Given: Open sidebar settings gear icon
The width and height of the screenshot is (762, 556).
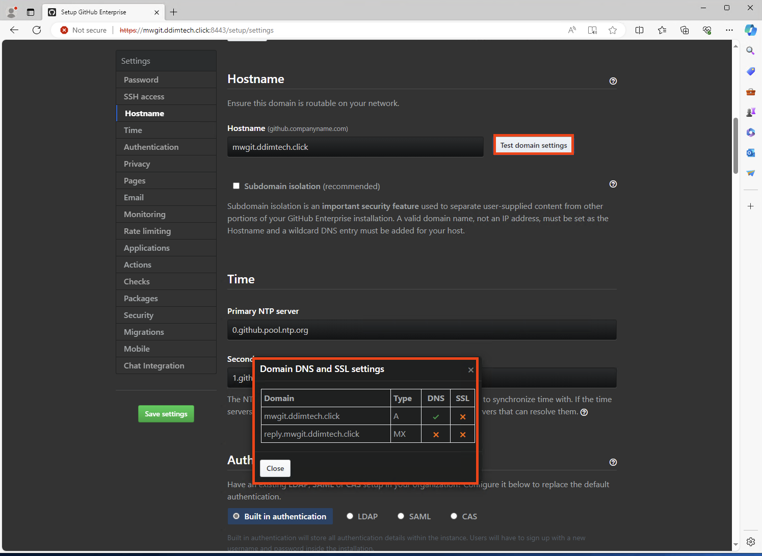Looking at the screenshot, I should click(x=750, y=542).
